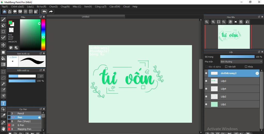Screen dimensions: 264x134
Task: Select the Gradient tool
Action: (x=3, y=64)
